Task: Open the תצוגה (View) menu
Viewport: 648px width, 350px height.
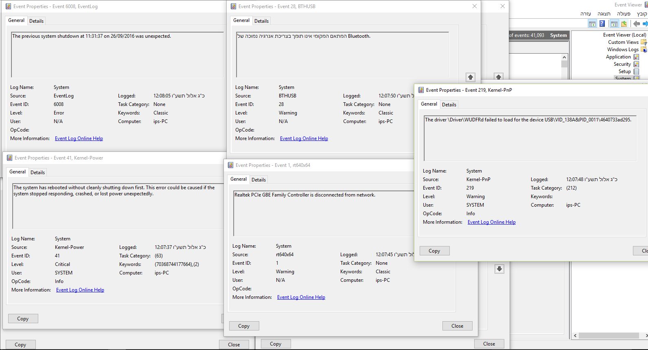Action: click(604, 14)
